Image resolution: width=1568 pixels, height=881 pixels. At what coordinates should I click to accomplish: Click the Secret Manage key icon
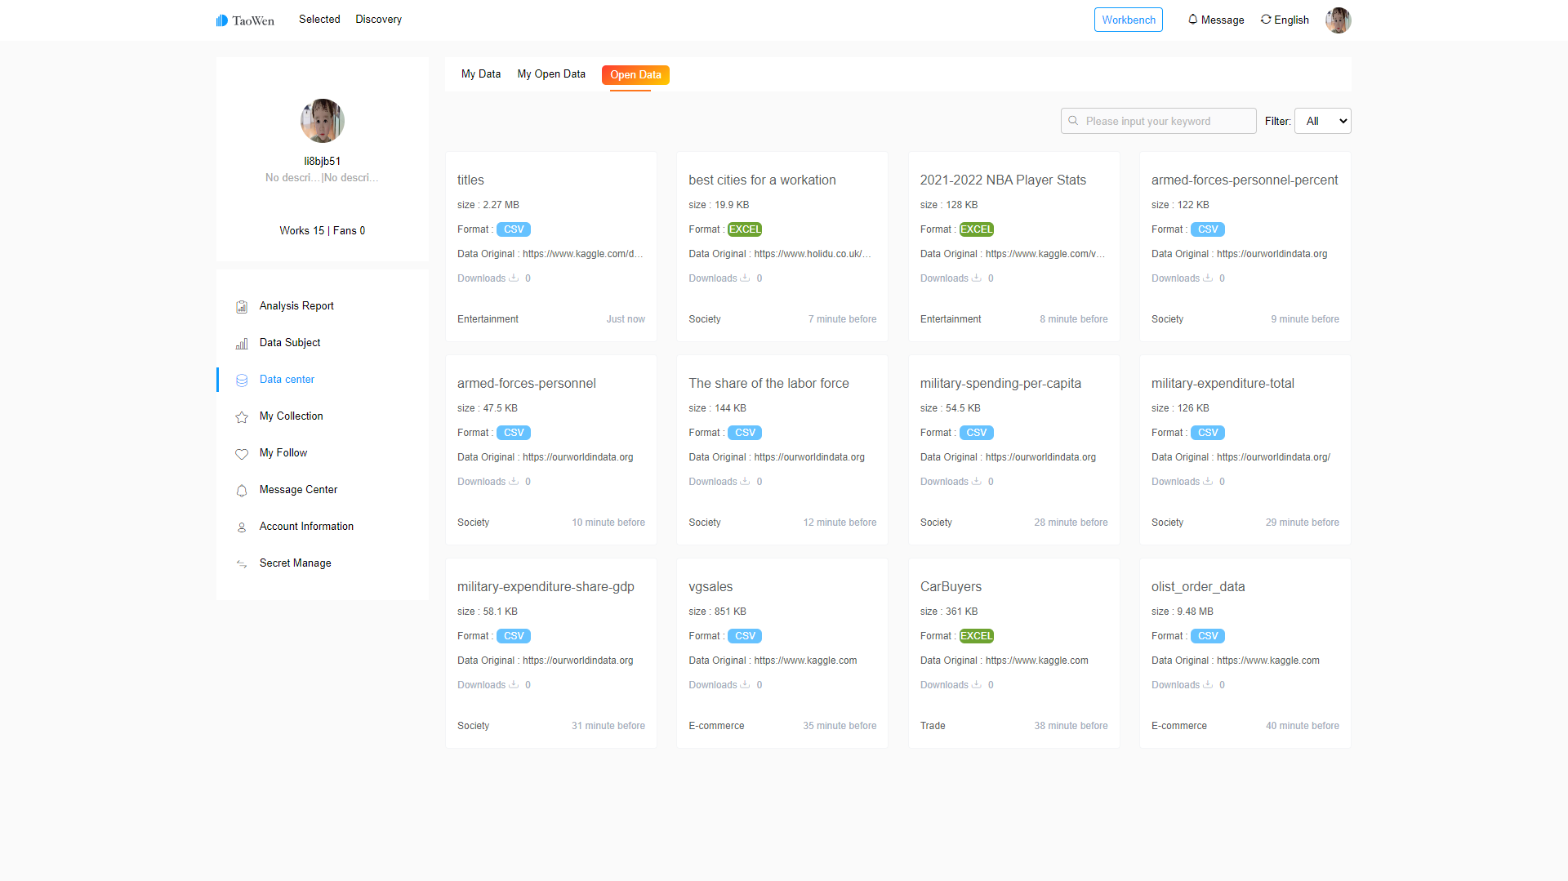pos(242,564)
